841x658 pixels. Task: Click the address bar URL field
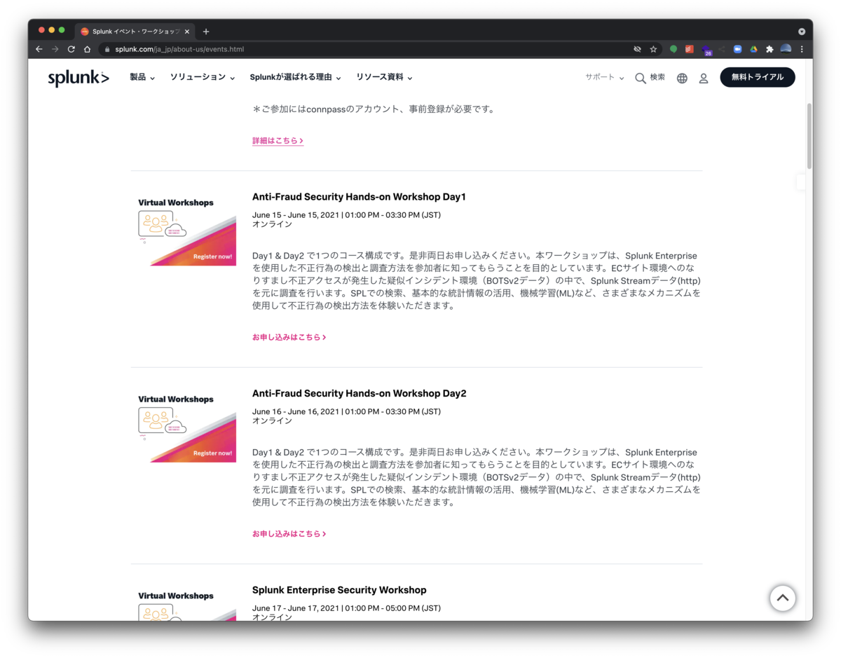(364, 49)
